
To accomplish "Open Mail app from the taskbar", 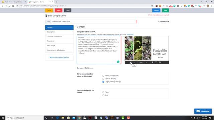I will click(x=74, y=118).
